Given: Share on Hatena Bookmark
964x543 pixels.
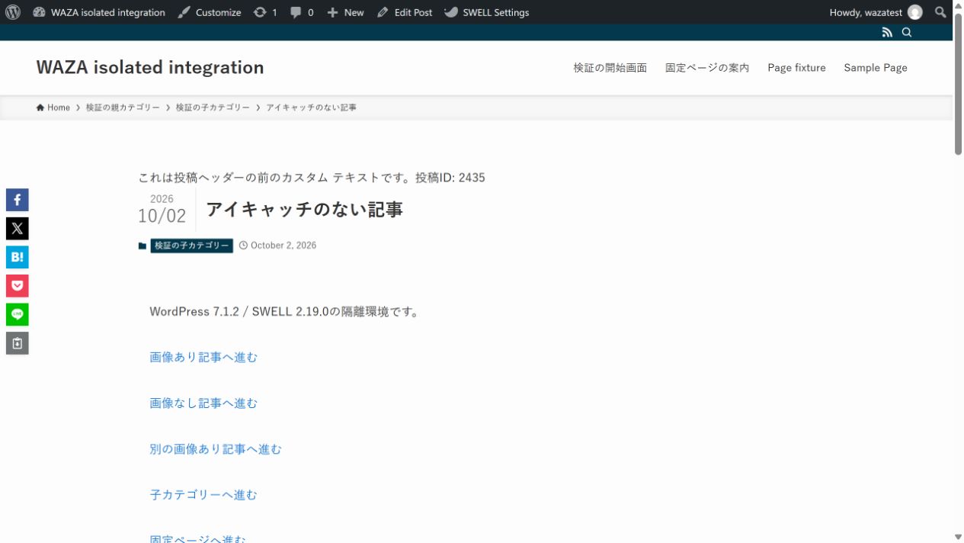Looking at the screenshot, I should [18, 257].
